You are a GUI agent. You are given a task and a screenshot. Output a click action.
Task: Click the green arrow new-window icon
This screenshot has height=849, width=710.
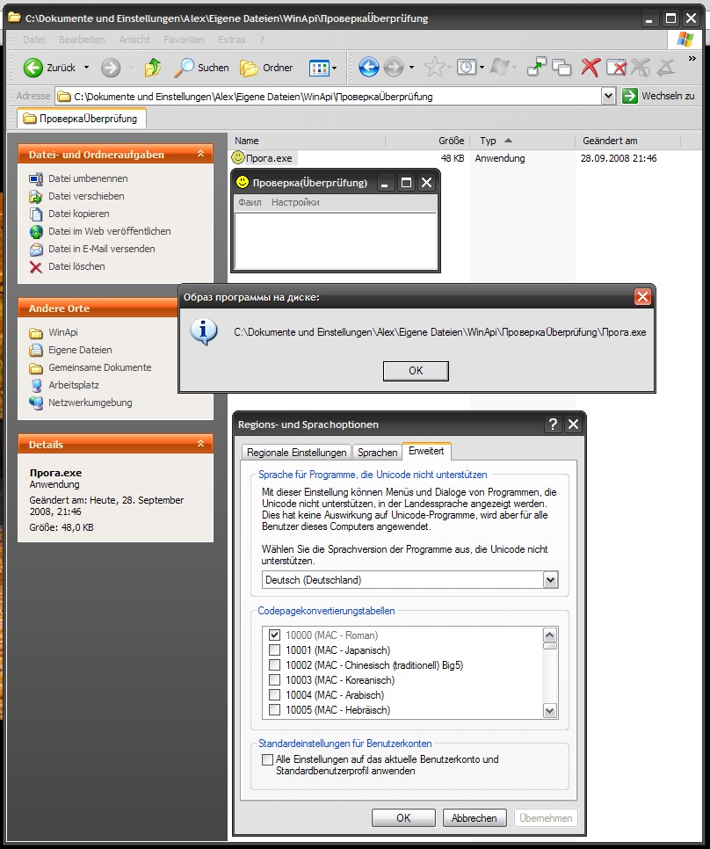point(536,67)
